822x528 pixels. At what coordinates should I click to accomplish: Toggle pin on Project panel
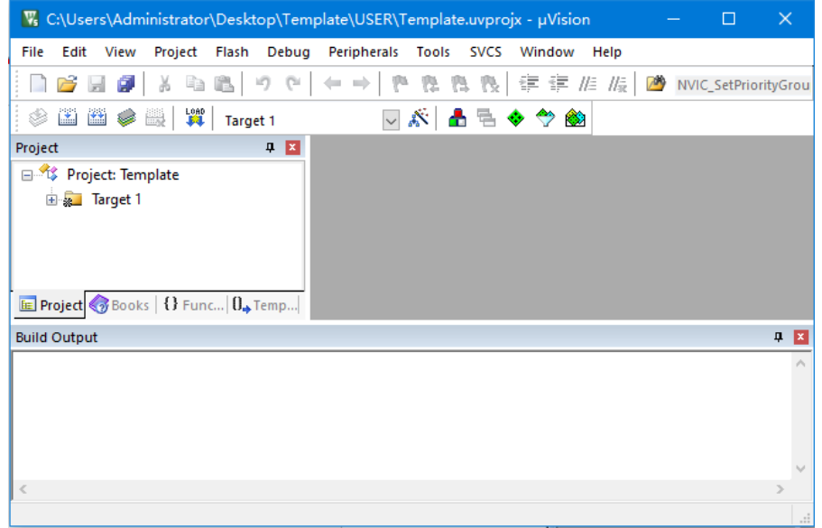tap(270, 148)
